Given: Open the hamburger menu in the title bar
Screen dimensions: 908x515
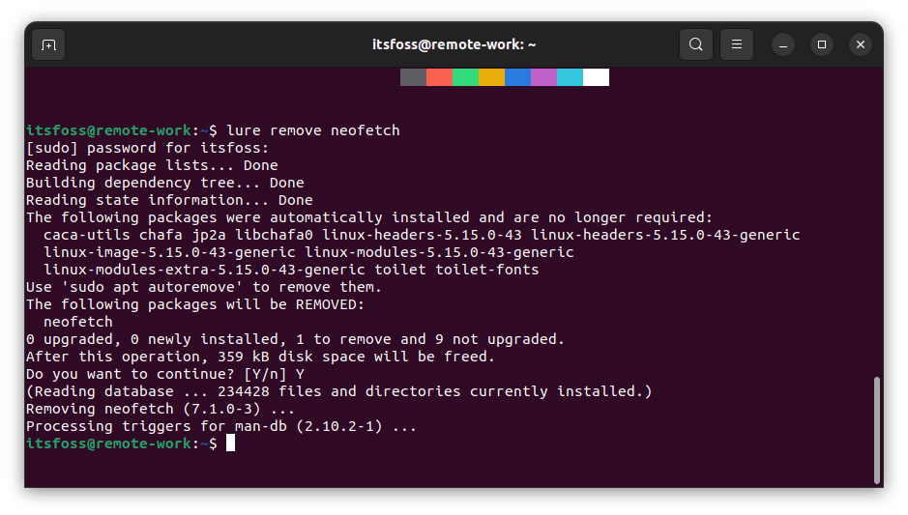Looking at the screenshot, I should tap(737, 44).
